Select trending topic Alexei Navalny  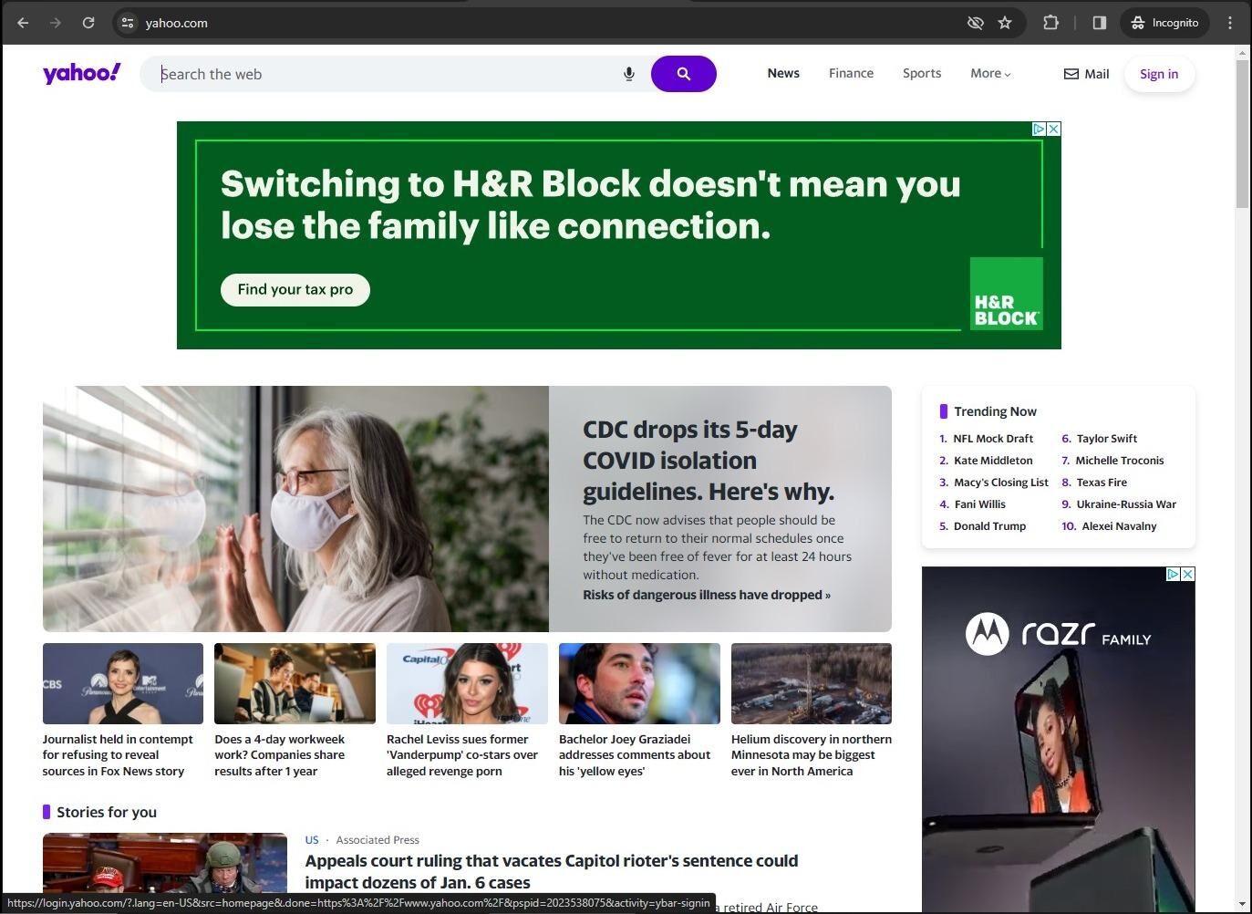1119,526
